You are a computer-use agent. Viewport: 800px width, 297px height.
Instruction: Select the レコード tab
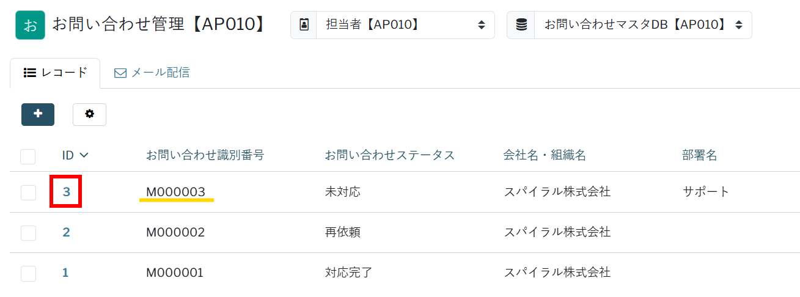pyautogui.click(x=55, y=73)
